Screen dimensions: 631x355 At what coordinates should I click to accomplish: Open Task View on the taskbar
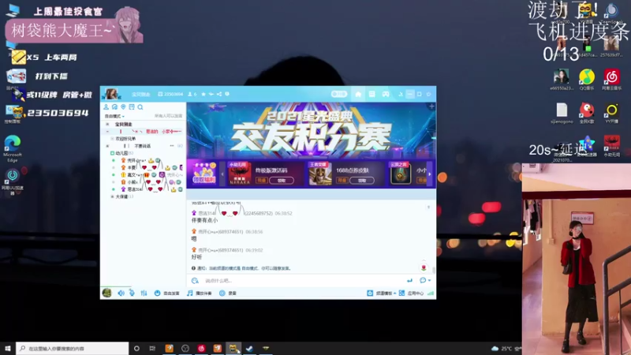152,348
